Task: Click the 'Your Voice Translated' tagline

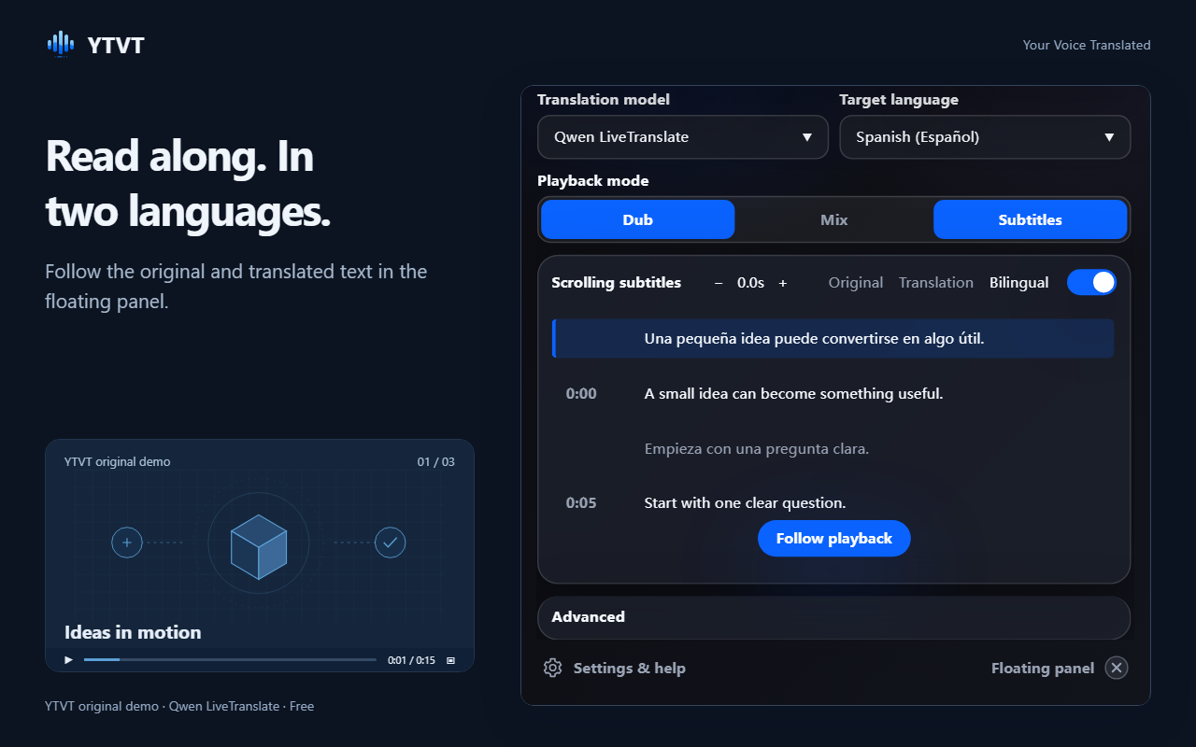Action: (1087, 45)
